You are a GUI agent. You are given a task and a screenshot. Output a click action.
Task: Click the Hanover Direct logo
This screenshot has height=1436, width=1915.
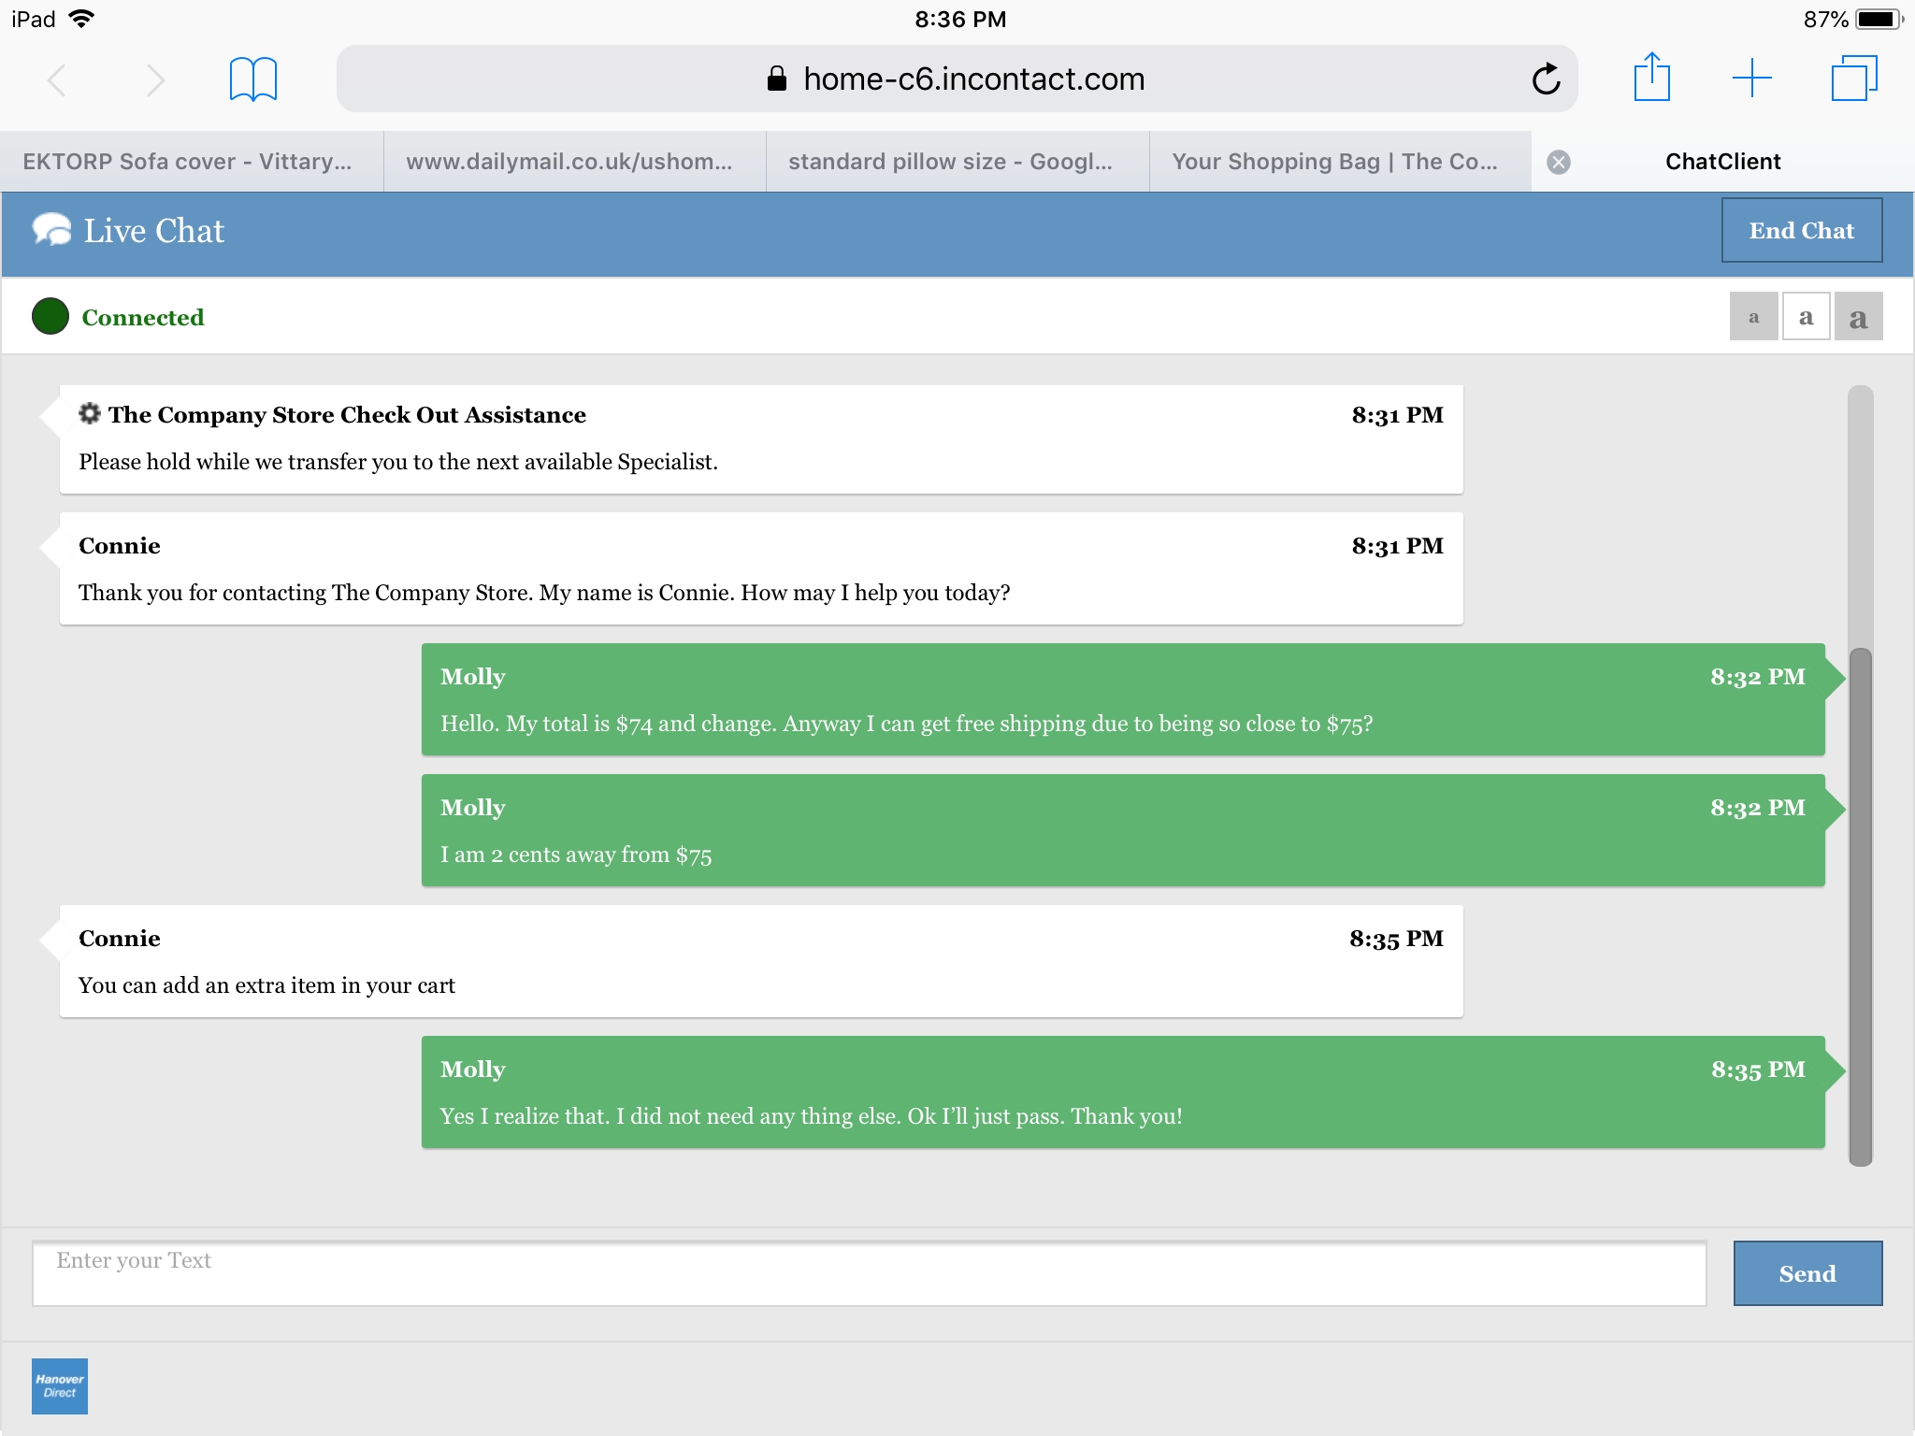[x=59, y=1386]
